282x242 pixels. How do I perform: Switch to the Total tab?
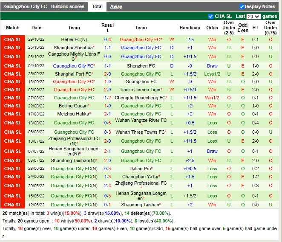(97, 6)
